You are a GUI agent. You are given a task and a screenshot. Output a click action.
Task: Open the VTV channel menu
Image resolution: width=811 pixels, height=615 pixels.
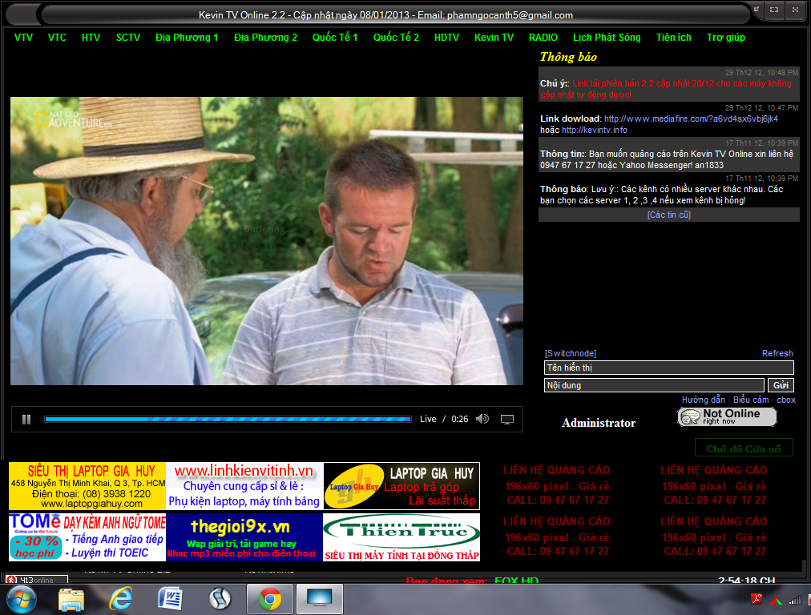(23, 37)
